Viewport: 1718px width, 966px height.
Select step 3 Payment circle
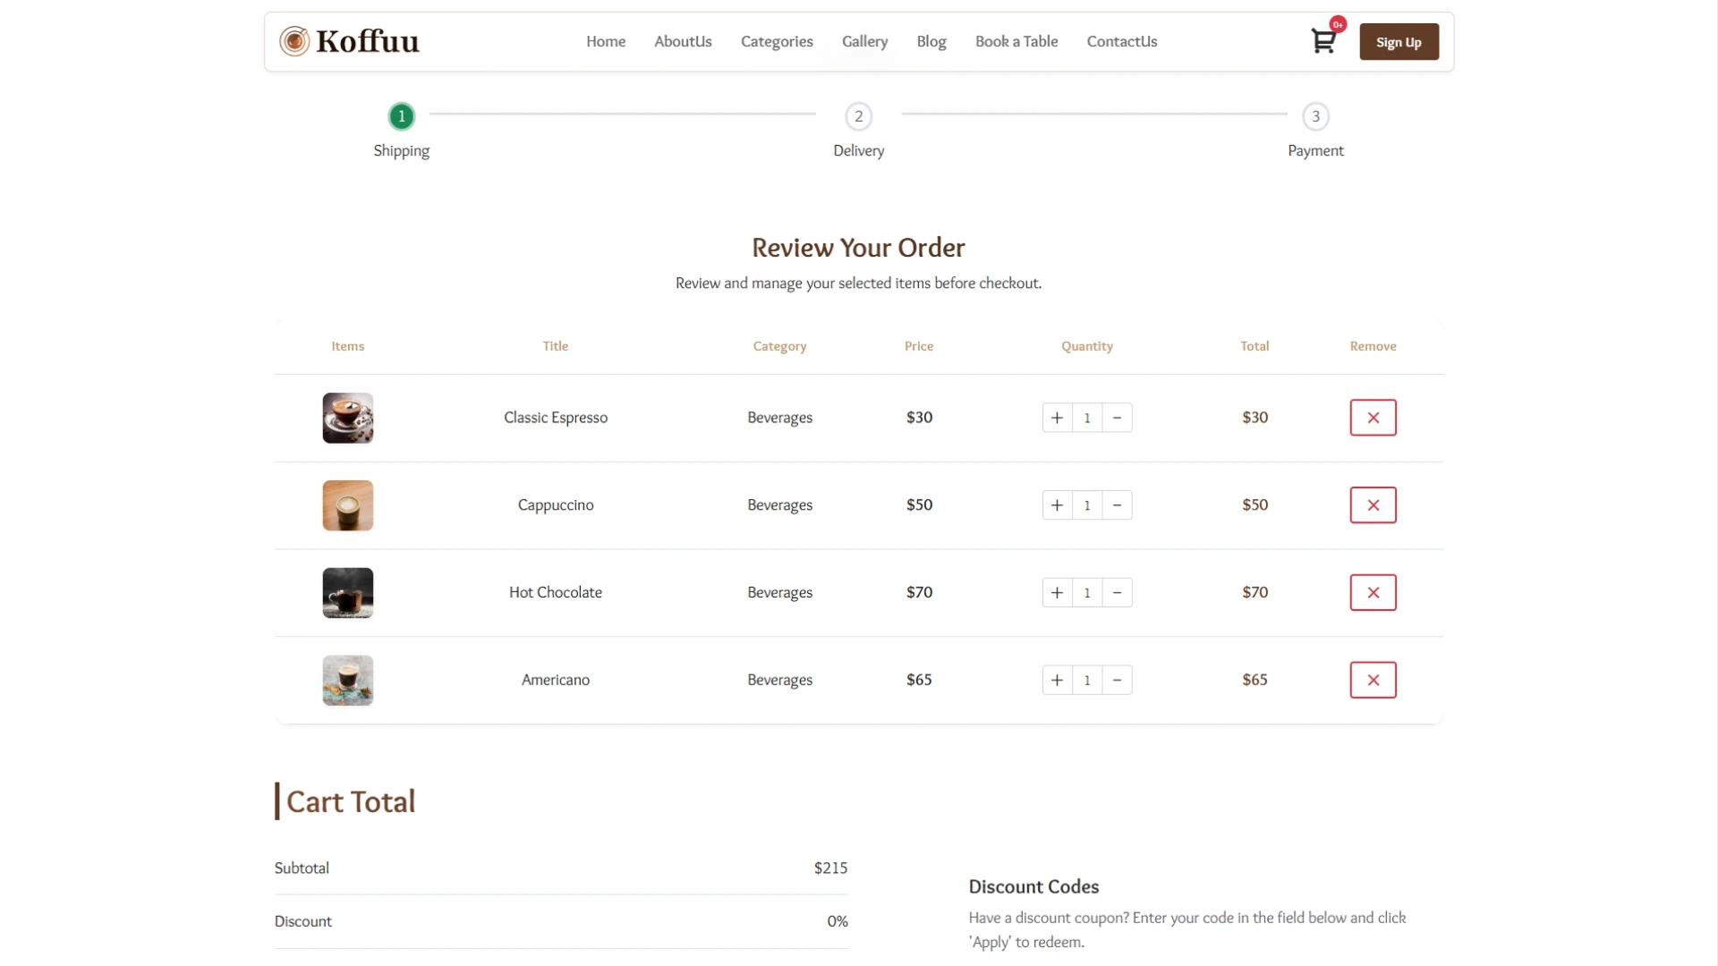point(1315,116)
